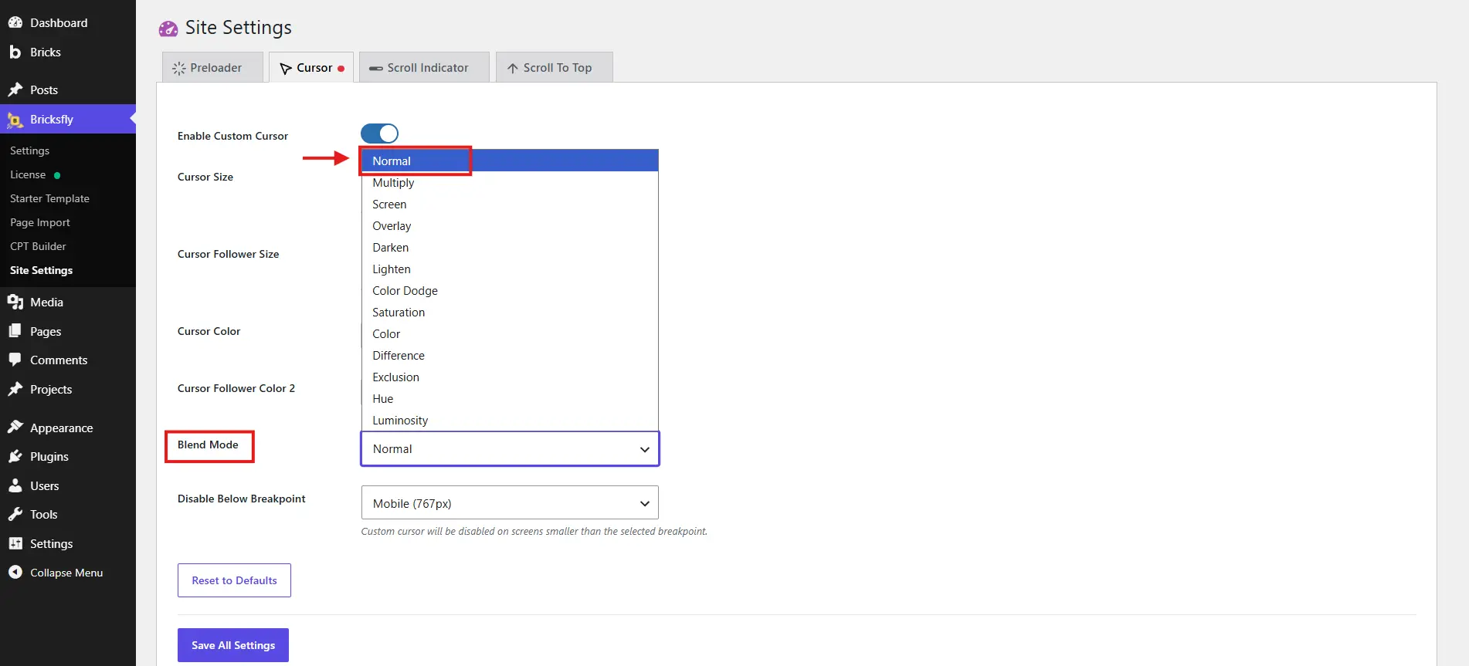Image resolution: width=1469 pixels, height=666 pixels.
Task: Click the Comments bubble icon
Action: [15, 360]
